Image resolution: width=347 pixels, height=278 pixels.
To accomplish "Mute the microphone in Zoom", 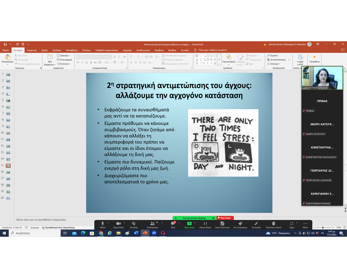I will click(102, 224).
